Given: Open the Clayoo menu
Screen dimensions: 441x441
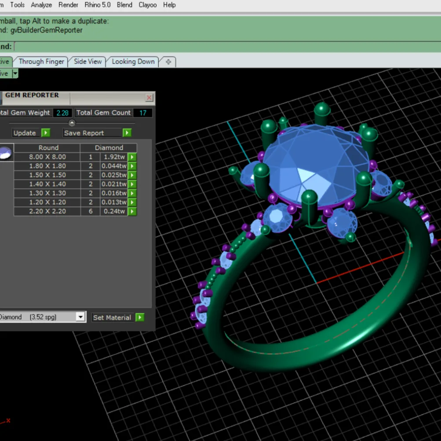Looking at the screenshot, I should [x=148, y=5].
